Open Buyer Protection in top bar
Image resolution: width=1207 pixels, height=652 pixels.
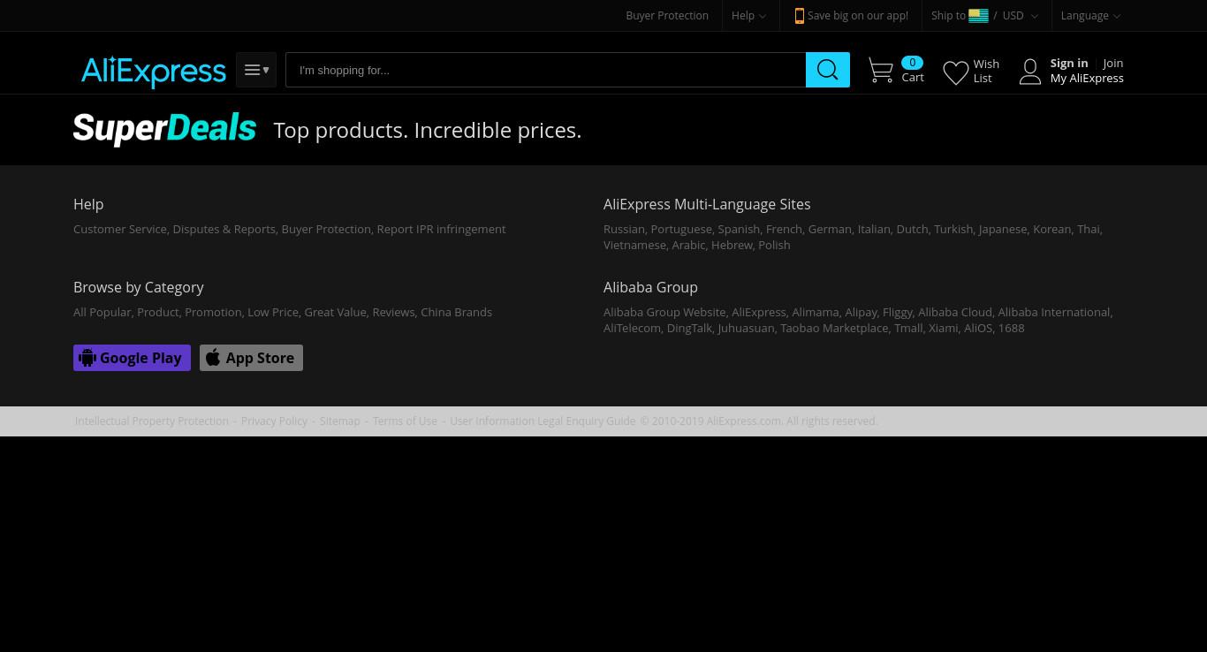pyautogui.click(x=667, y=16)
